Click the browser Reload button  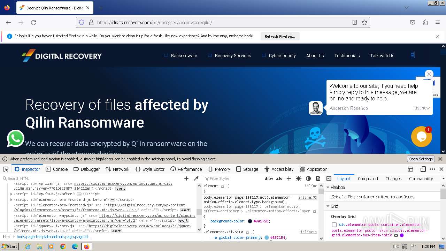click(x=33, y=22)
